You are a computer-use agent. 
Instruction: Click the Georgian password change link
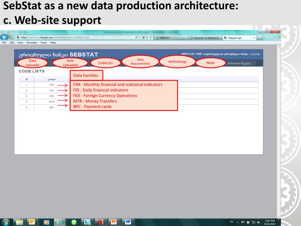click(239, 63)
